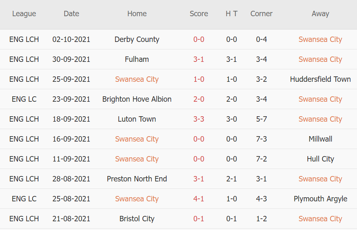This screenshot has height=230, width=357.
Task: Click Huddersfield Town in the Away column
Action: coord(320,79)
